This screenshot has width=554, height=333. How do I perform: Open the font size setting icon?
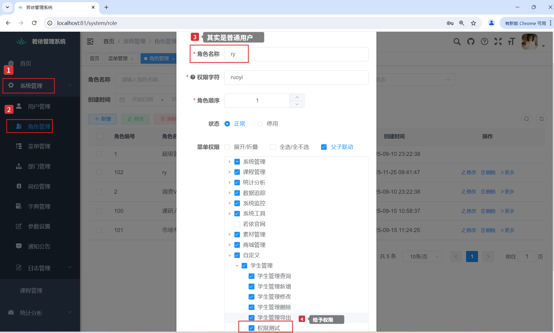tap(511, 42)
